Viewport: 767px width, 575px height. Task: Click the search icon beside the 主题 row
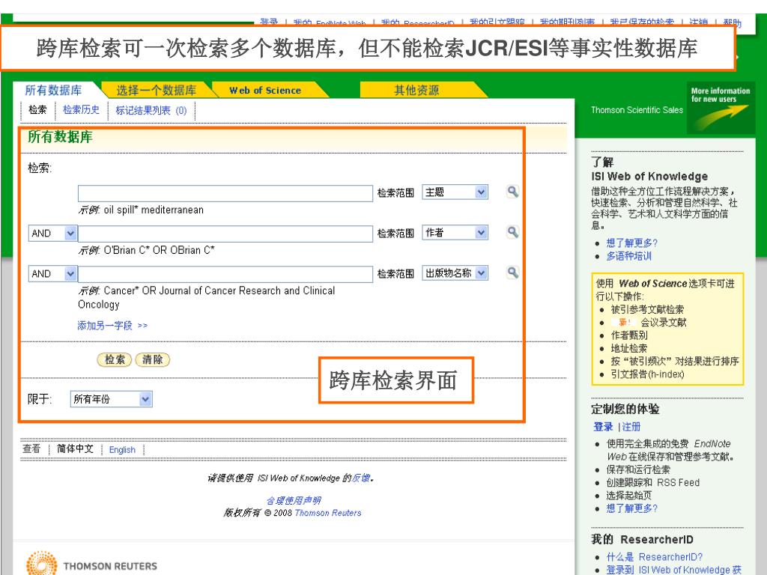coord(512,192)
